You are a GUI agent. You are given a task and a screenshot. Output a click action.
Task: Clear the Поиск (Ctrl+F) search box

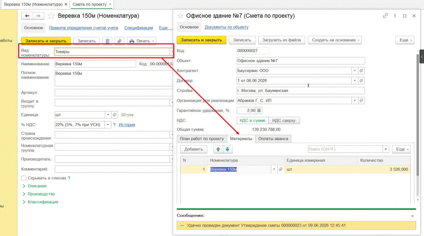coord(385,149)
